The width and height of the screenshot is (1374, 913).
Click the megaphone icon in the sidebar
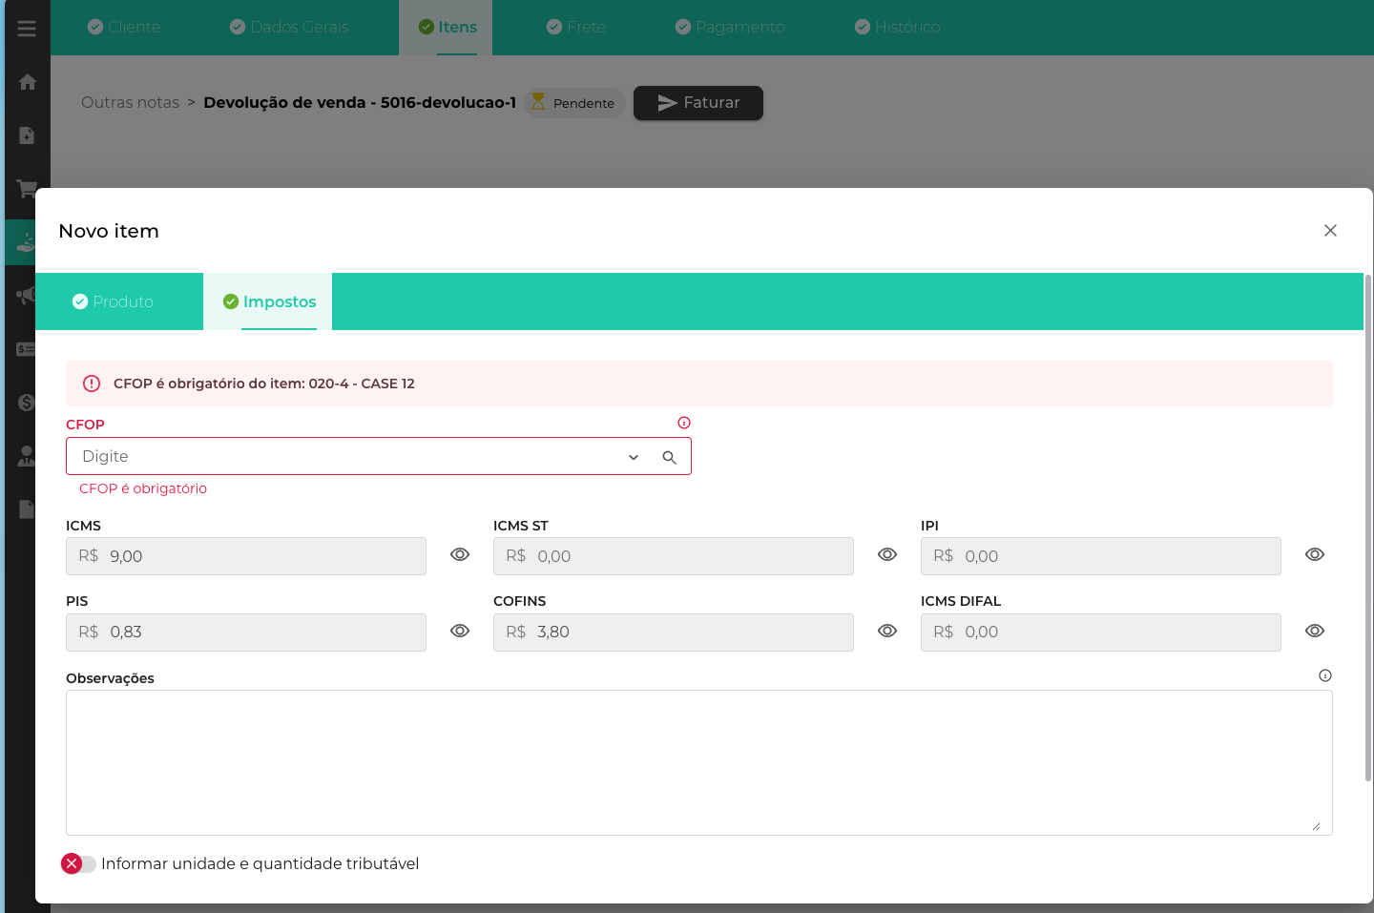pyautogui.click(x=26, y=295)
